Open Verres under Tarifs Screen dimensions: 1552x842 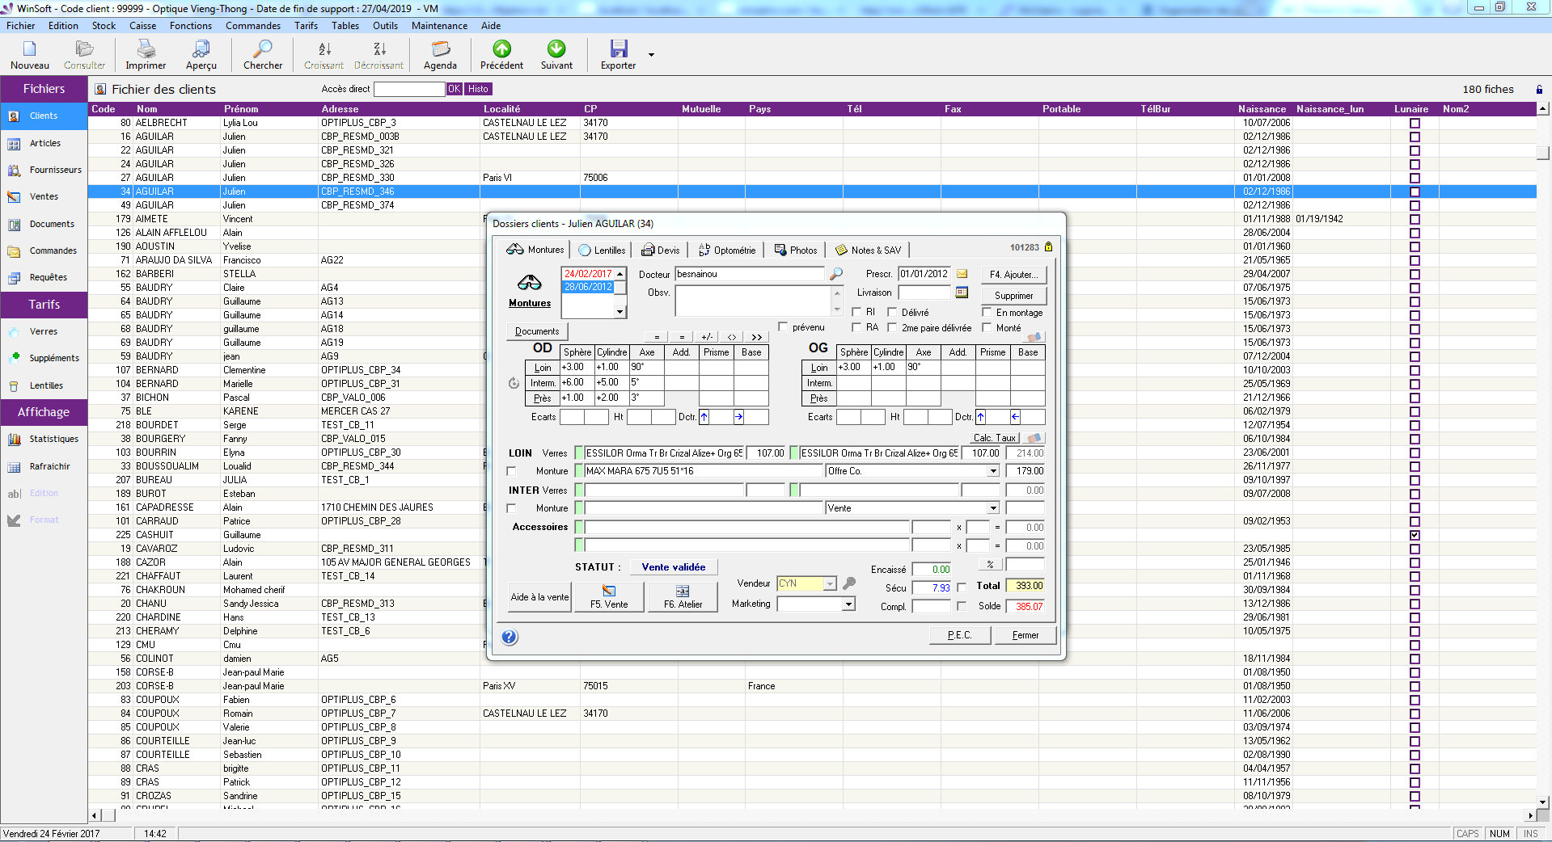(x=44, y=331)
